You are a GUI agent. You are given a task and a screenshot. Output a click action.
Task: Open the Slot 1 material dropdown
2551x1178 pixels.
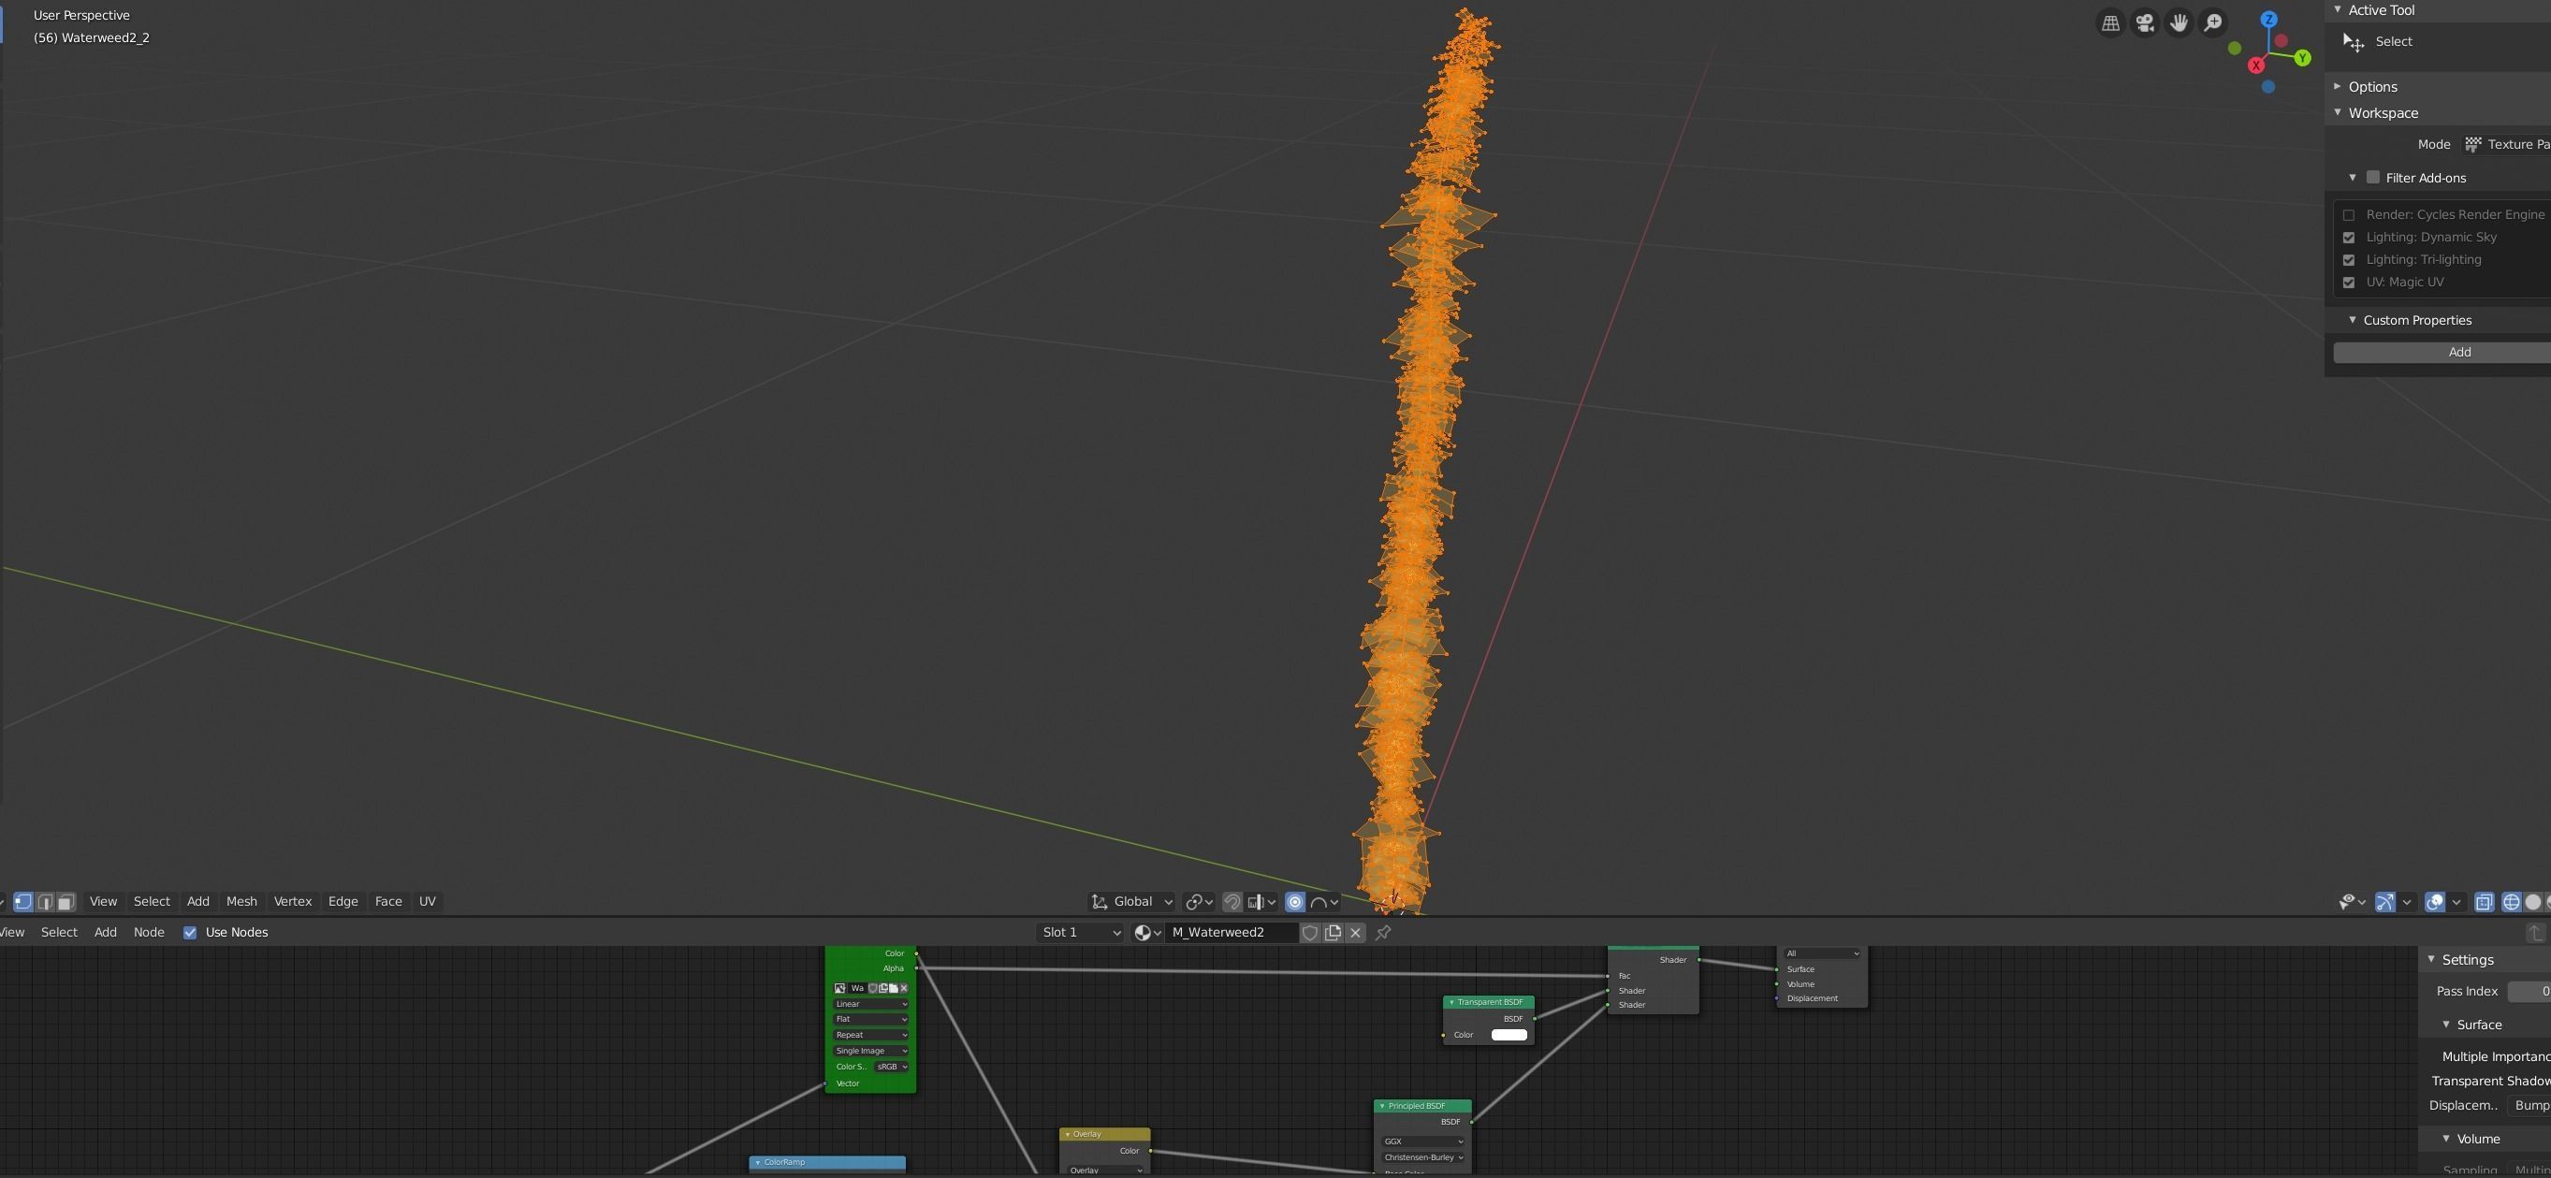(1081, 933)
